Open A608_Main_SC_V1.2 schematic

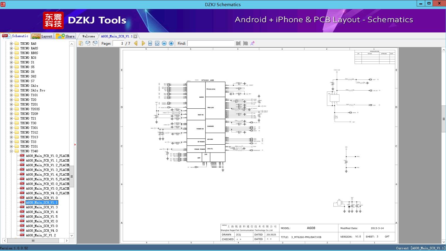tap(41, 235)
